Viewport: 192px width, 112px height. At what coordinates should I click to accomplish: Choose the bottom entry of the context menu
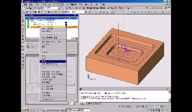tap(53, 99)
